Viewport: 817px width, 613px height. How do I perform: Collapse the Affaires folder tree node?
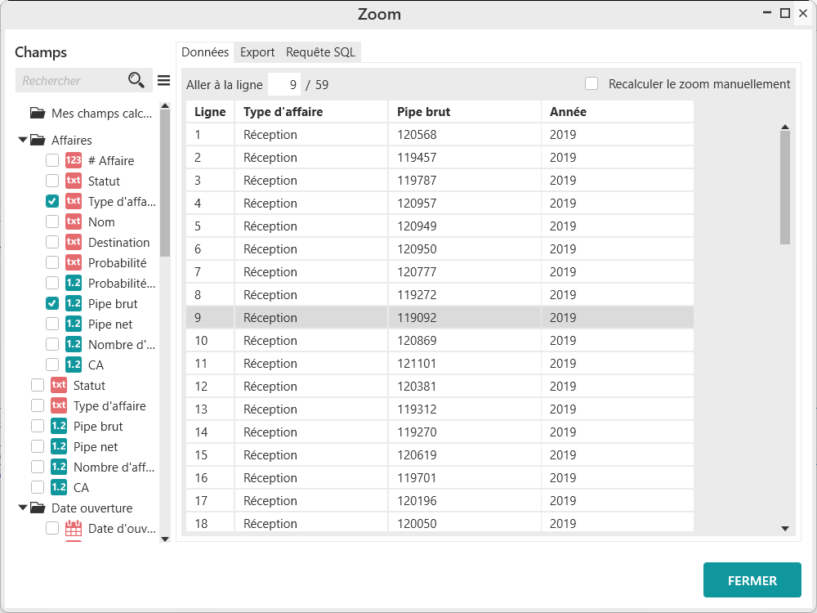pyautogui.click(x=23, y=140)
